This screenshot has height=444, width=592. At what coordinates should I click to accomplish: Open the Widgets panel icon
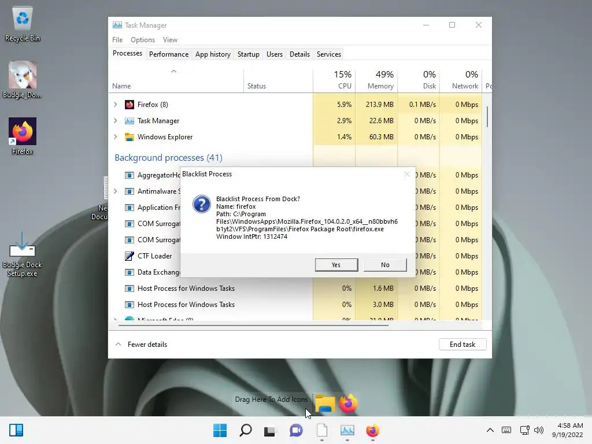tap(16, 430)
